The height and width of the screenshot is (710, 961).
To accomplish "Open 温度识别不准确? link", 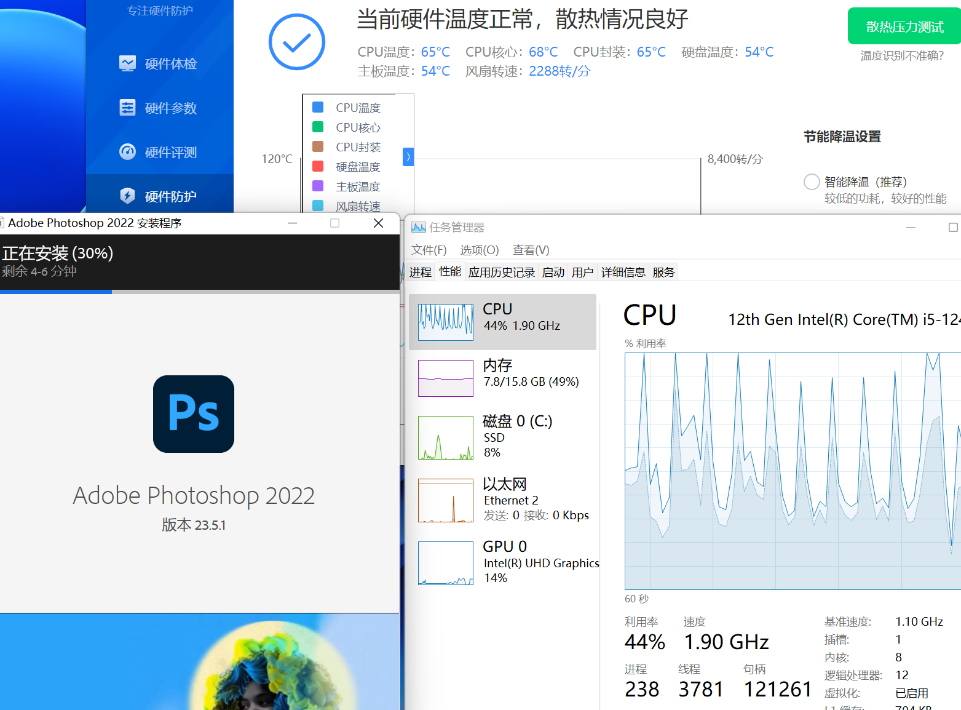I will tap(902, 55).
